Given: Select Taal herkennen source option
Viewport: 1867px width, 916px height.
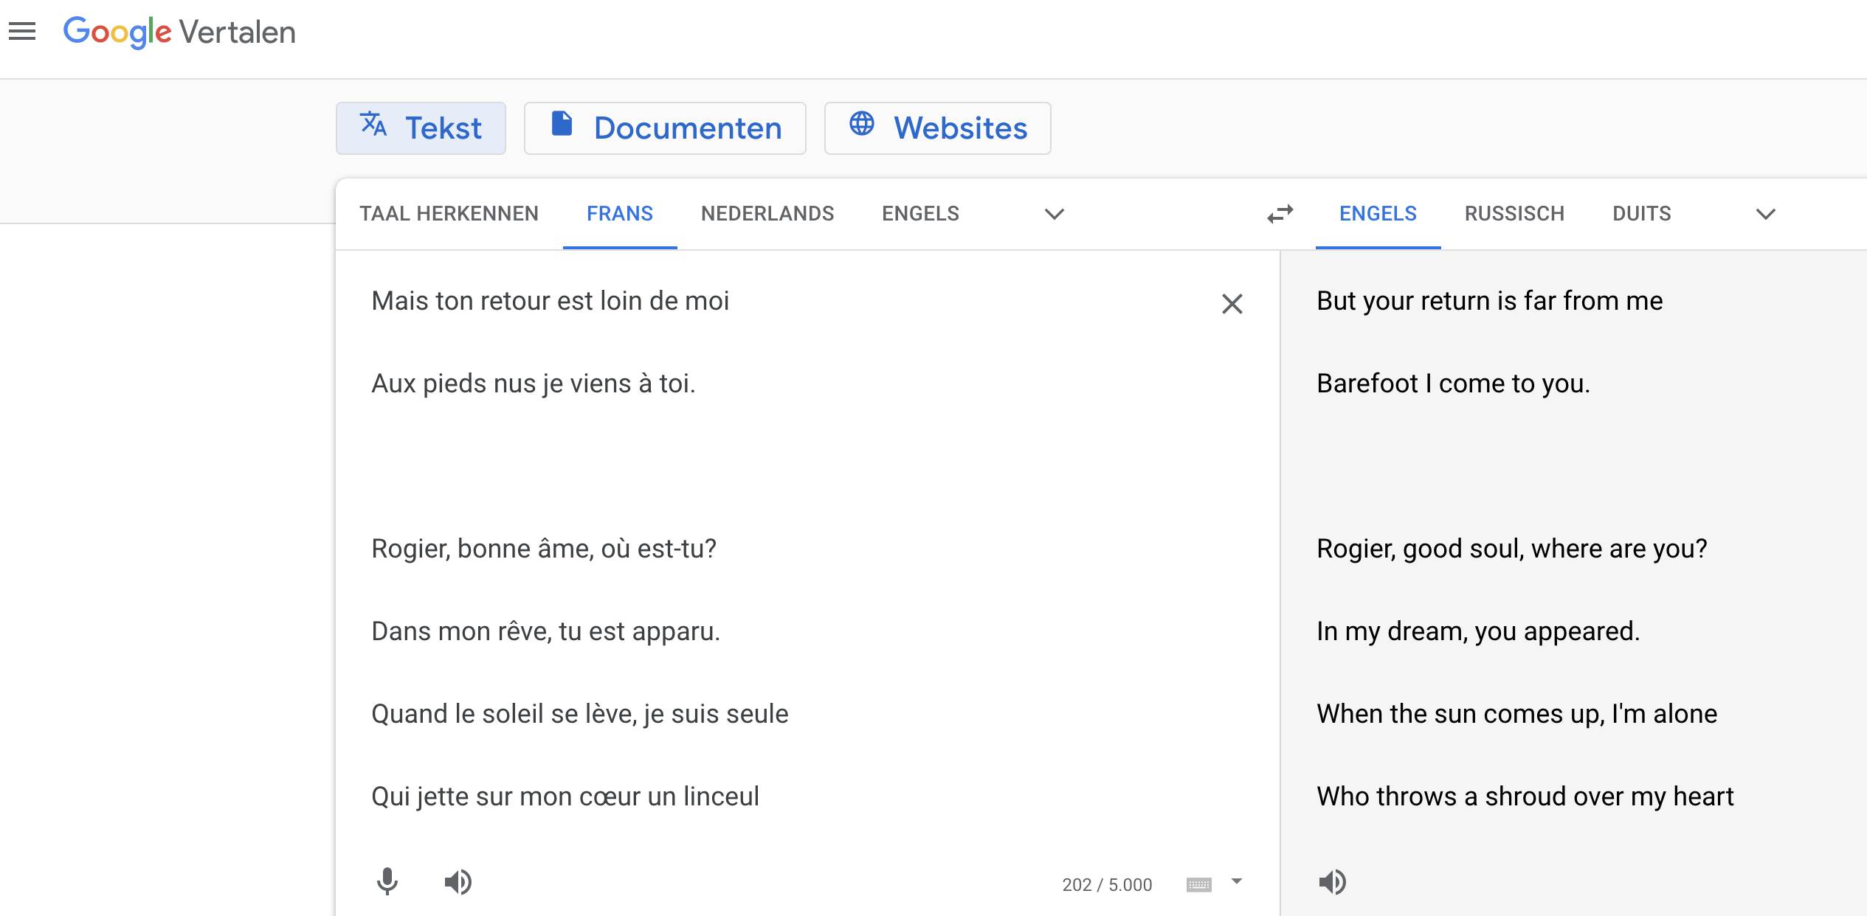Looking at the screenshot, I should [449, 214].
